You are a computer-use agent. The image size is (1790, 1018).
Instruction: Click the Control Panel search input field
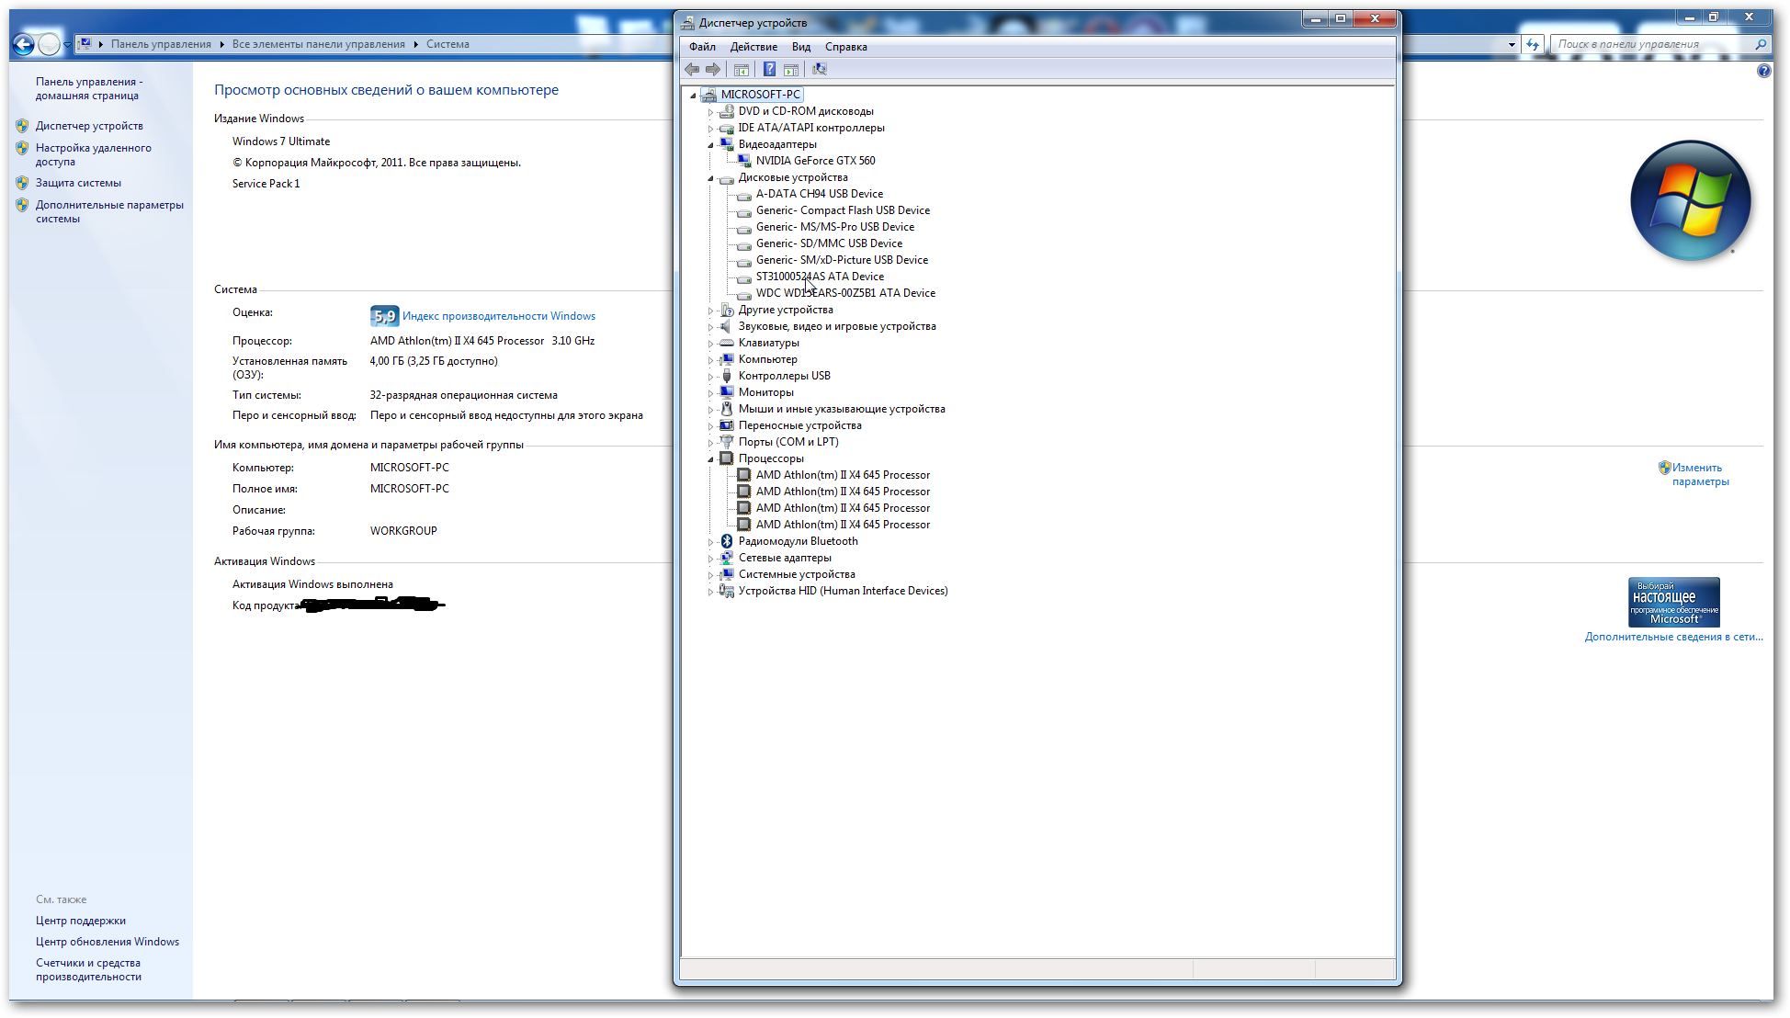(x=1654, y=44)
